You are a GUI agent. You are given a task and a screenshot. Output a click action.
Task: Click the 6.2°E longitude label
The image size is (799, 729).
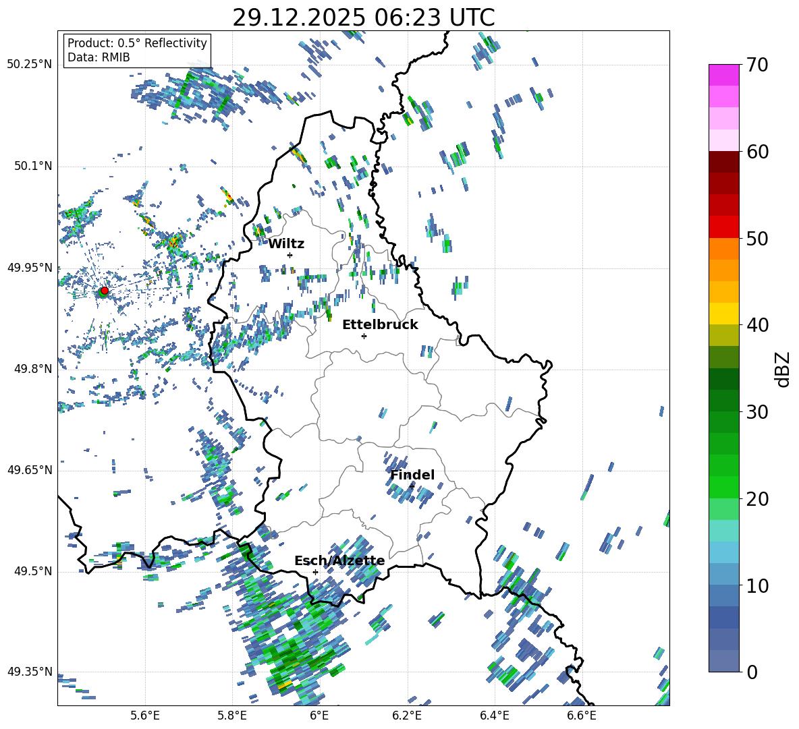[407, 716]
